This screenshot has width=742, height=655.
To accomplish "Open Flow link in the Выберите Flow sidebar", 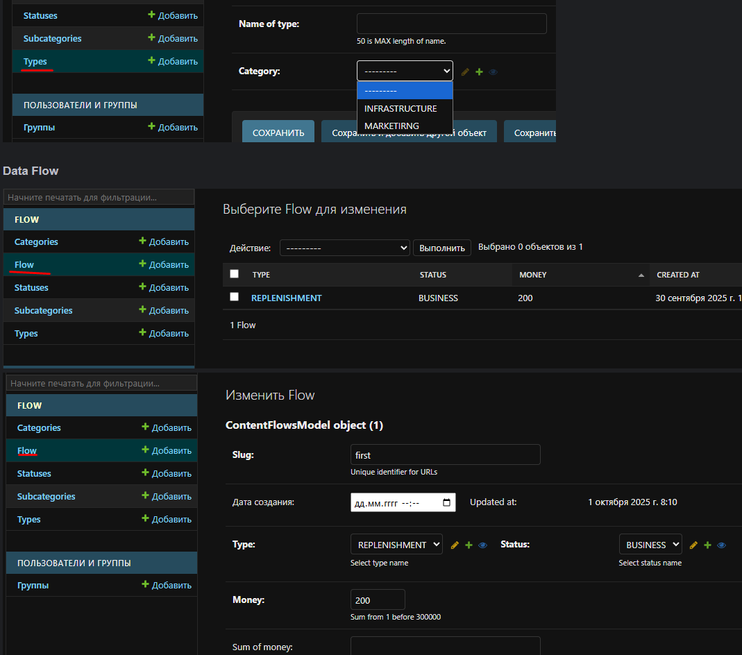I will click(24, 265).
